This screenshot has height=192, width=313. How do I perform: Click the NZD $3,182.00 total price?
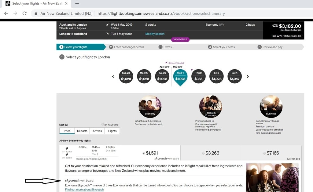(x=286, y=26)
